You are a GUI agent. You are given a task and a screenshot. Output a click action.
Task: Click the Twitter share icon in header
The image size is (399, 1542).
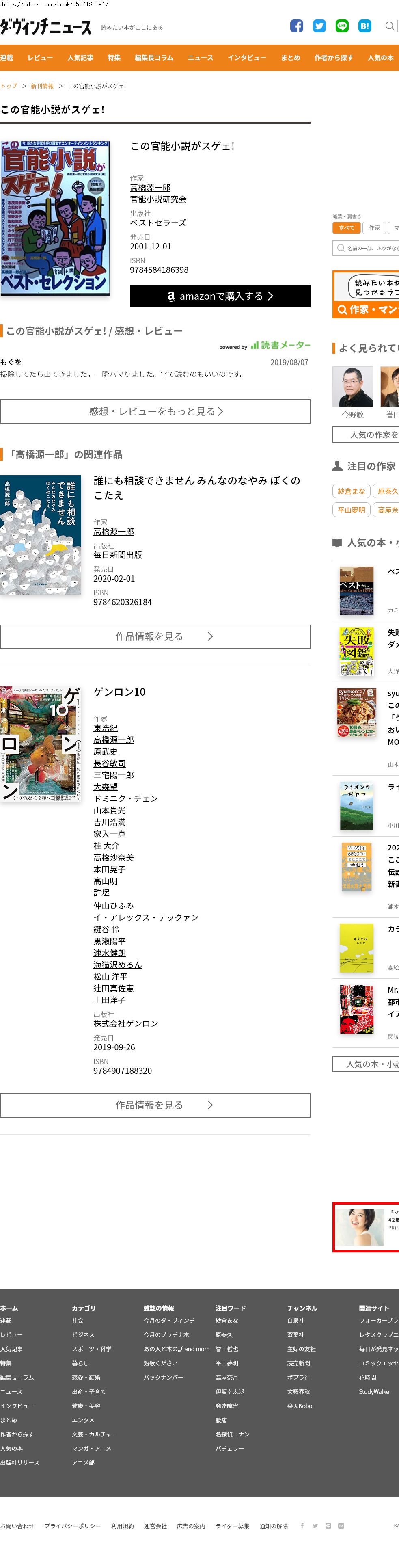[x=319, y=26]
